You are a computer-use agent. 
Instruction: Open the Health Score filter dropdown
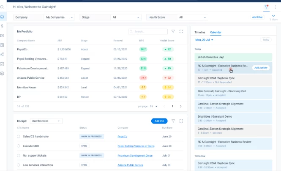point(192,17)
